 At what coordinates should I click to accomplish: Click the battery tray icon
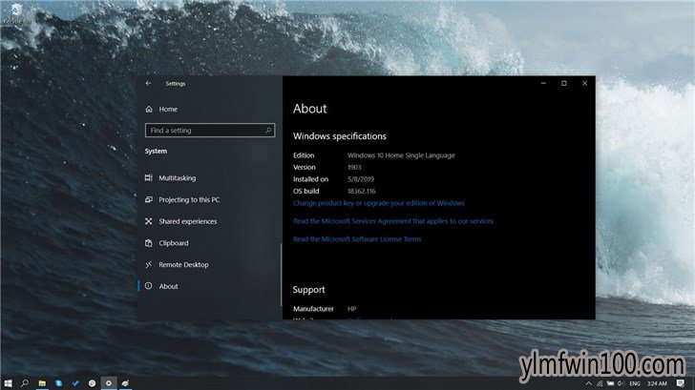pos(610,383)
